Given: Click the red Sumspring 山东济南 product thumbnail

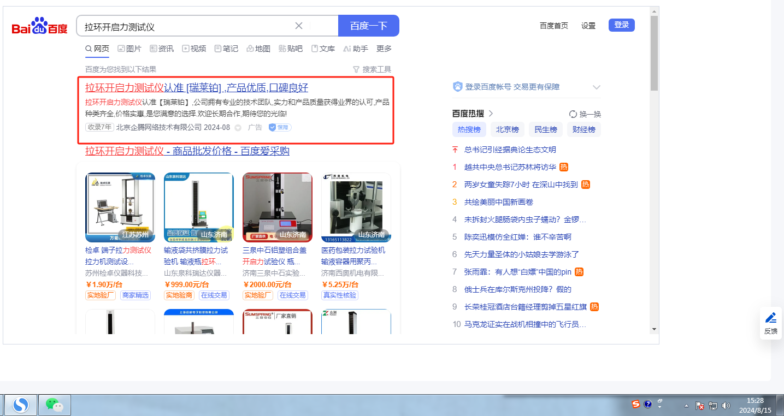Looking at the screenshot, I should coord(278,207).
